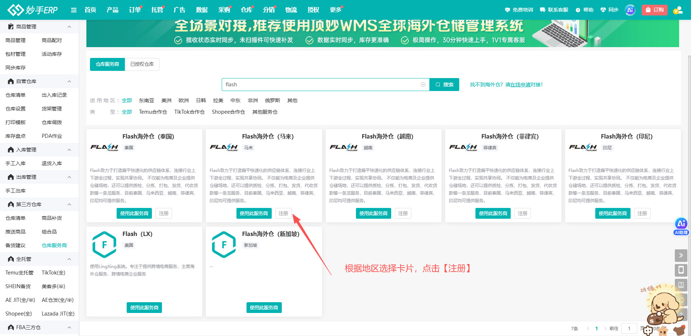Click the 搜索 button
Viewport: 691px width, 336px height.
pyautogui.click(x=444, y=85)
